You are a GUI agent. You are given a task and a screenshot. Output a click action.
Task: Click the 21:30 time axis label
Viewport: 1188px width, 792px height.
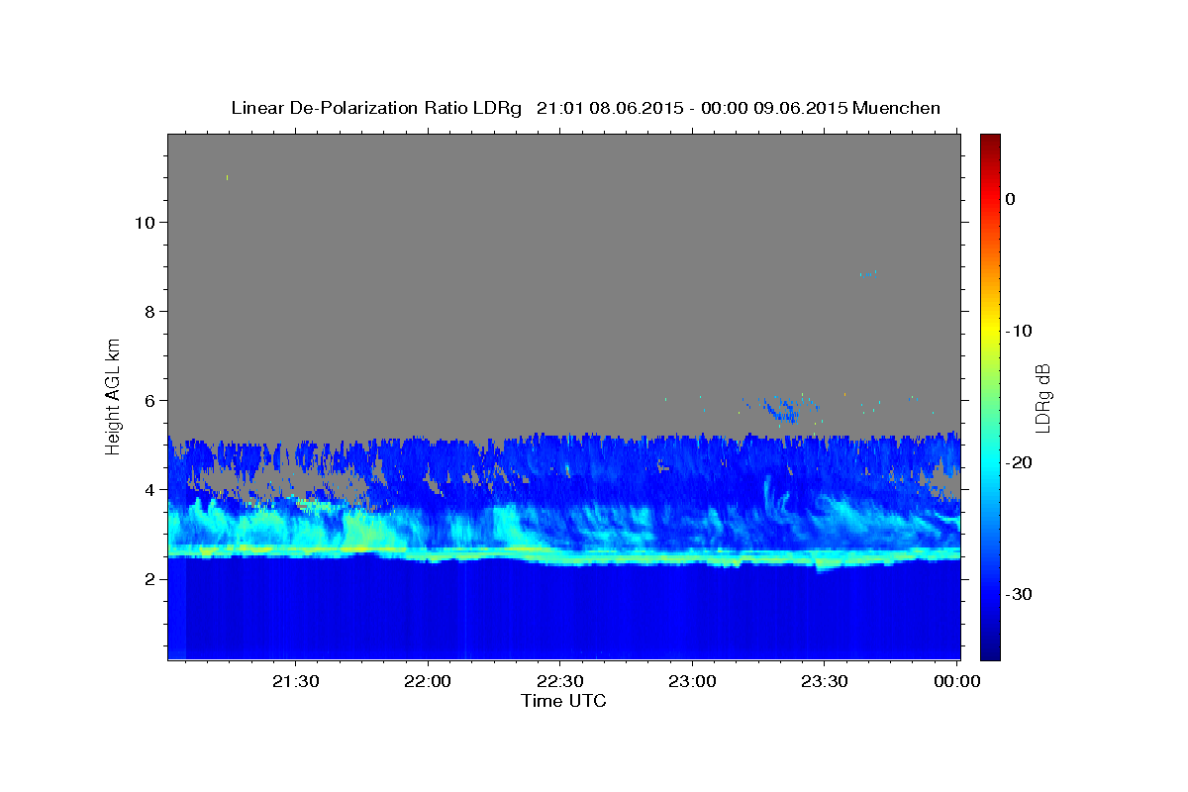(x=296, y=682)
